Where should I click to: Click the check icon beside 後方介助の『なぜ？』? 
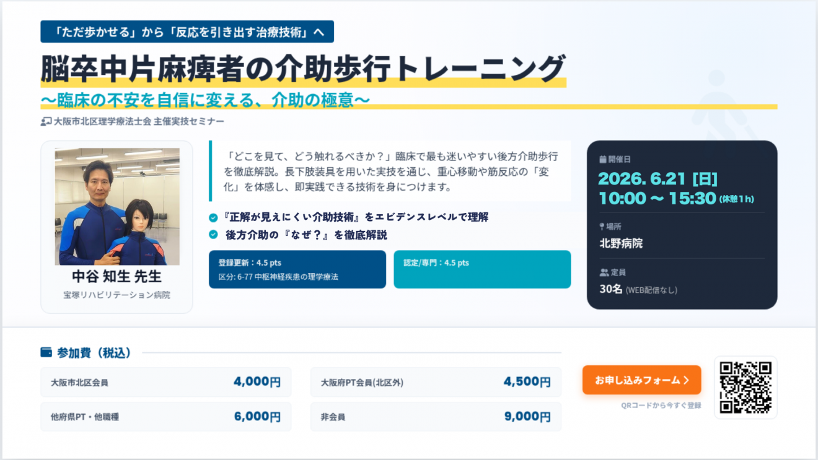213,235
